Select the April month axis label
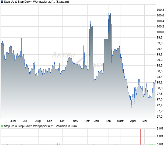 click(x=133, y=121)
